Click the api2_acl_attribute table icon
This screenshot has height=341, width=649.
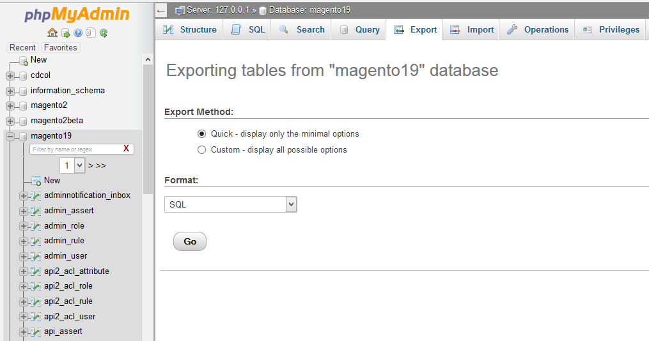36,271
